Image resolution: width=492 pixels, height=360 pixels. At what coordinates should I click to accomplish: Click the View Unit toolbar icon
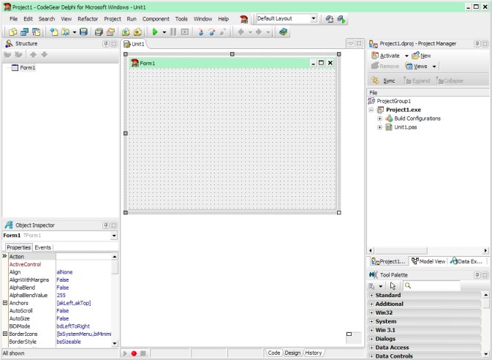[x=13, y=32]
